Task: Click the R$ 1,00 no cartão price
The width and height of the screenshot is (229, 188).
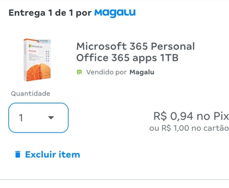Action: click(189, 128)
